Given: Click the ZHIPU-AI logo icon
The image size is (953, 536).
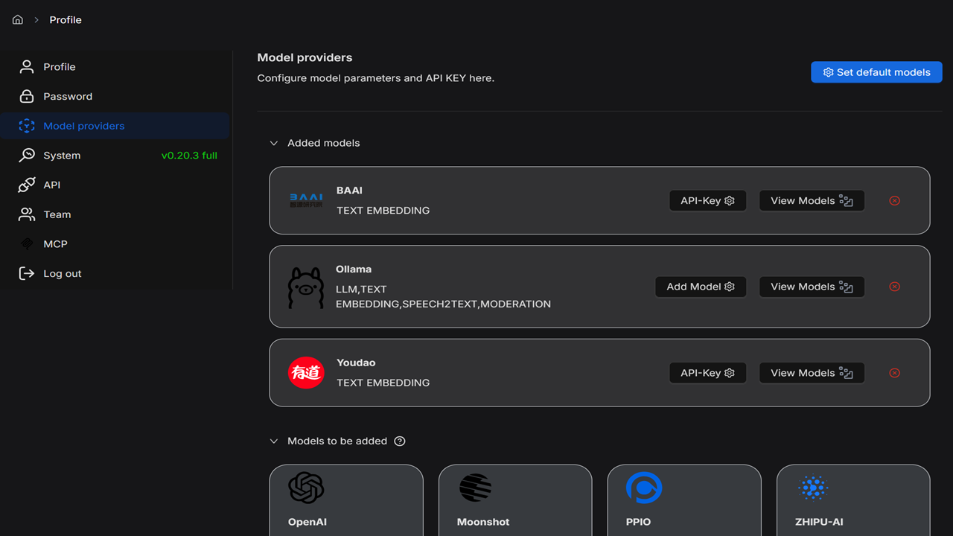Looking at the screenshot, I should (813, 488).
